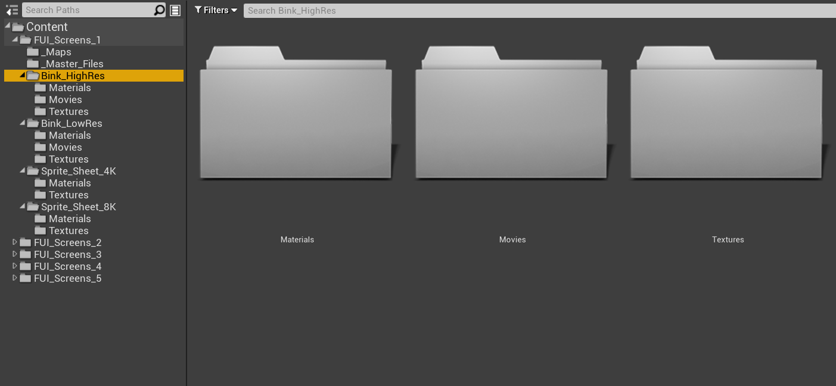
Task: Click the hide sources panel icon
Action: 12,10
